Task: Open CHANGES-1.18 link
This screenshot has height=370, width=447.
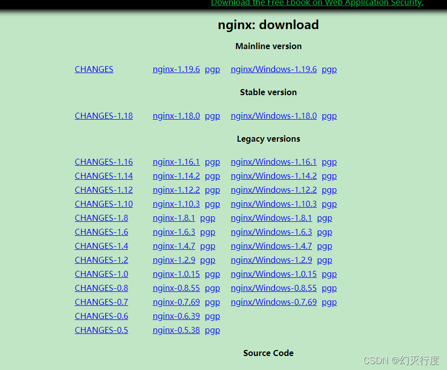Action: [104, 116]
